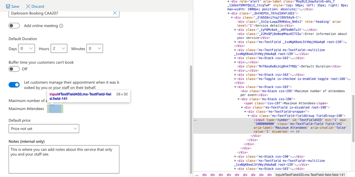Clear the Darkroom Booking CAA207 field
The height and width of the screenshot is (177, 355).
(115, 13)
